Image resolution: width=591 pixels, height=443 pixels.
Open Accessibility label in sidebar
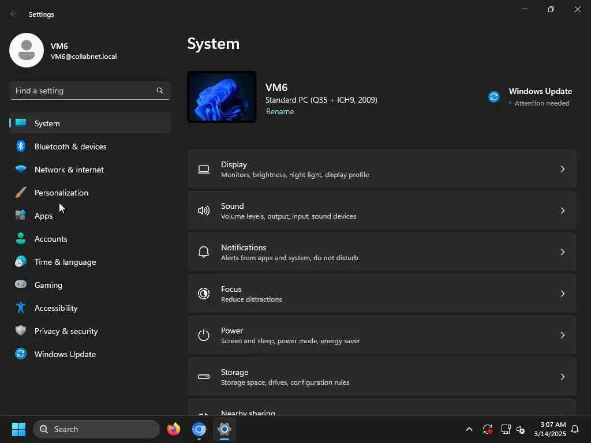pos(56,308)
